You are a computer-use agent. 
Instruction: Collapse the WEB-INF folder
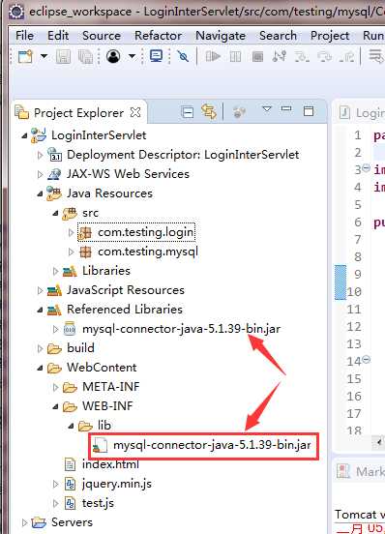55,407
